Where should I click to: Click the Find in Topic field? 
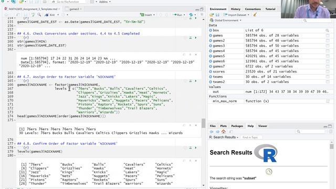tap(251, 138)
